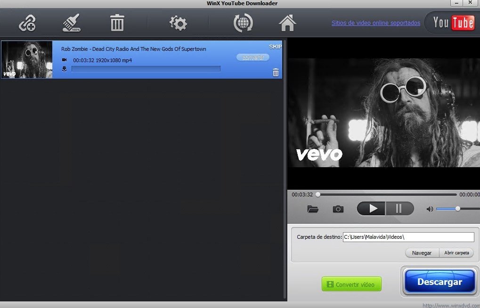Open the folder icon under the preview
Screen dimensions: 480x308
click(313, 209)
